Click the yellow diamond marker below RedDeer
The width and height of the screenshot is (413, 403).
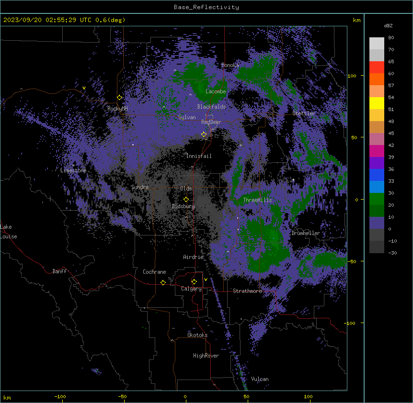[204, 134]
